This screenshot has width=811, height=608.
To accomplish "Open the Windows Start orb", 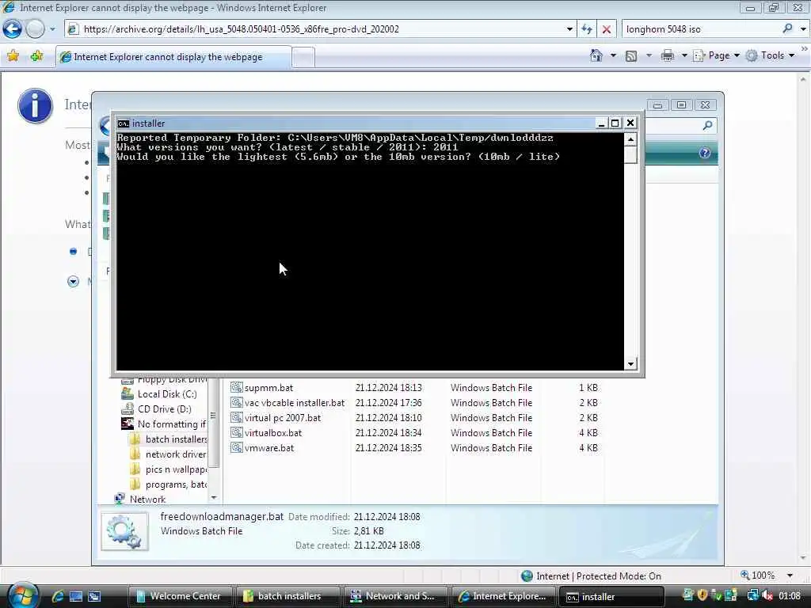I will (x=23, y=595).
